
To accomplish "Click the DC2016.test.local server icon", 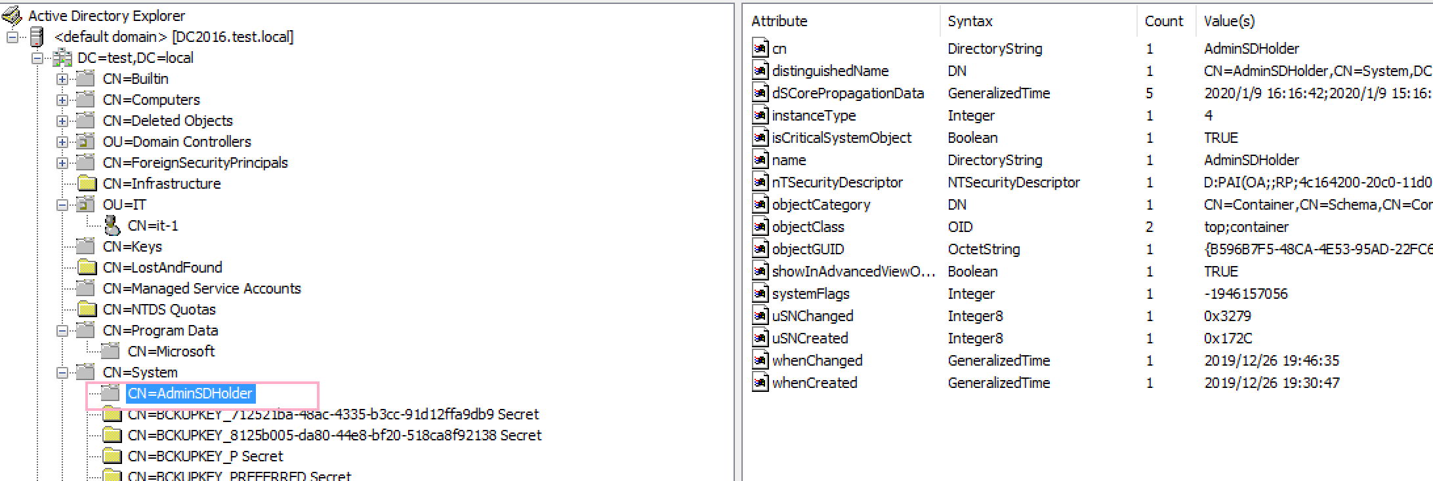I will pyautogui.click(x=37, y=37).
